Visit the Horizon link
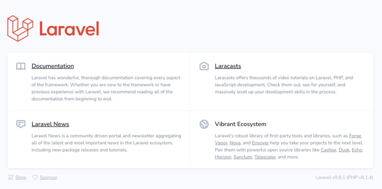This screenshot has height=189, width=382. [x=223, y=157]
